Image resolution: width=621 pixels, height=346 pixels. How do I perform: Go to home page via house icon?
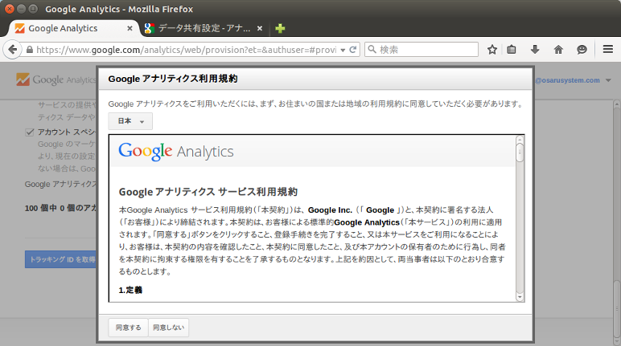pos(558,50)
